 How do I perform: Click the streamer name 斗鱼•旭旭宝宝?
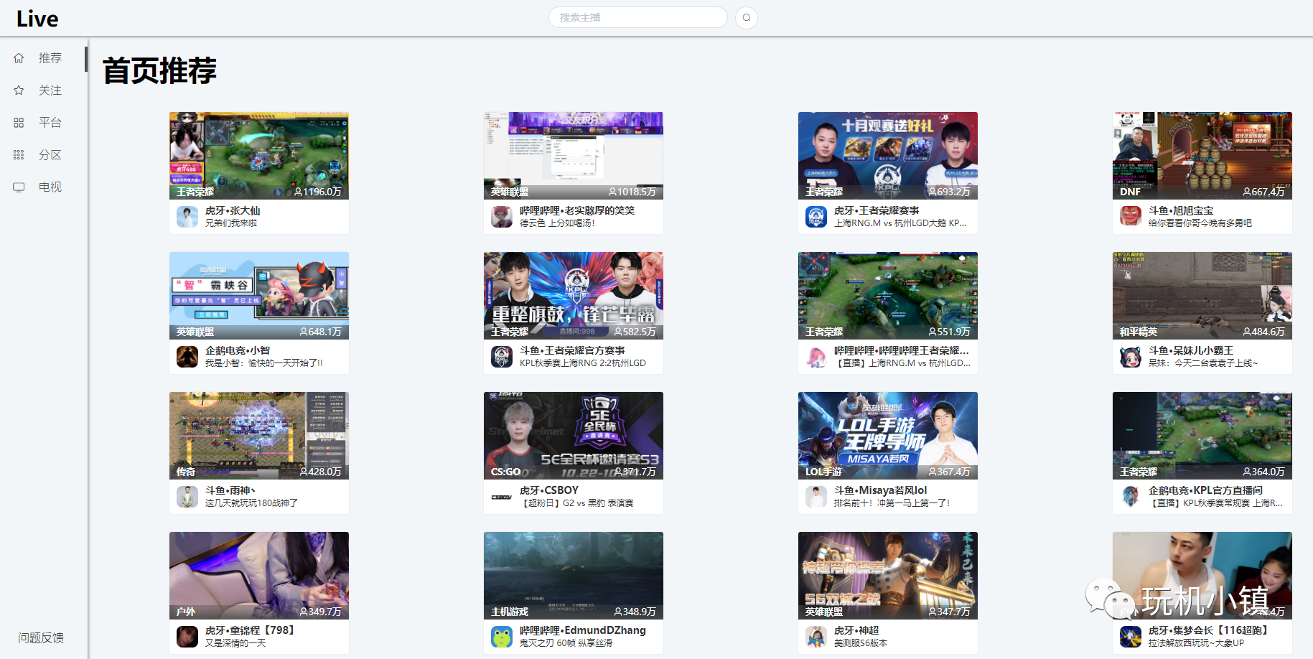click(1181, 210)
